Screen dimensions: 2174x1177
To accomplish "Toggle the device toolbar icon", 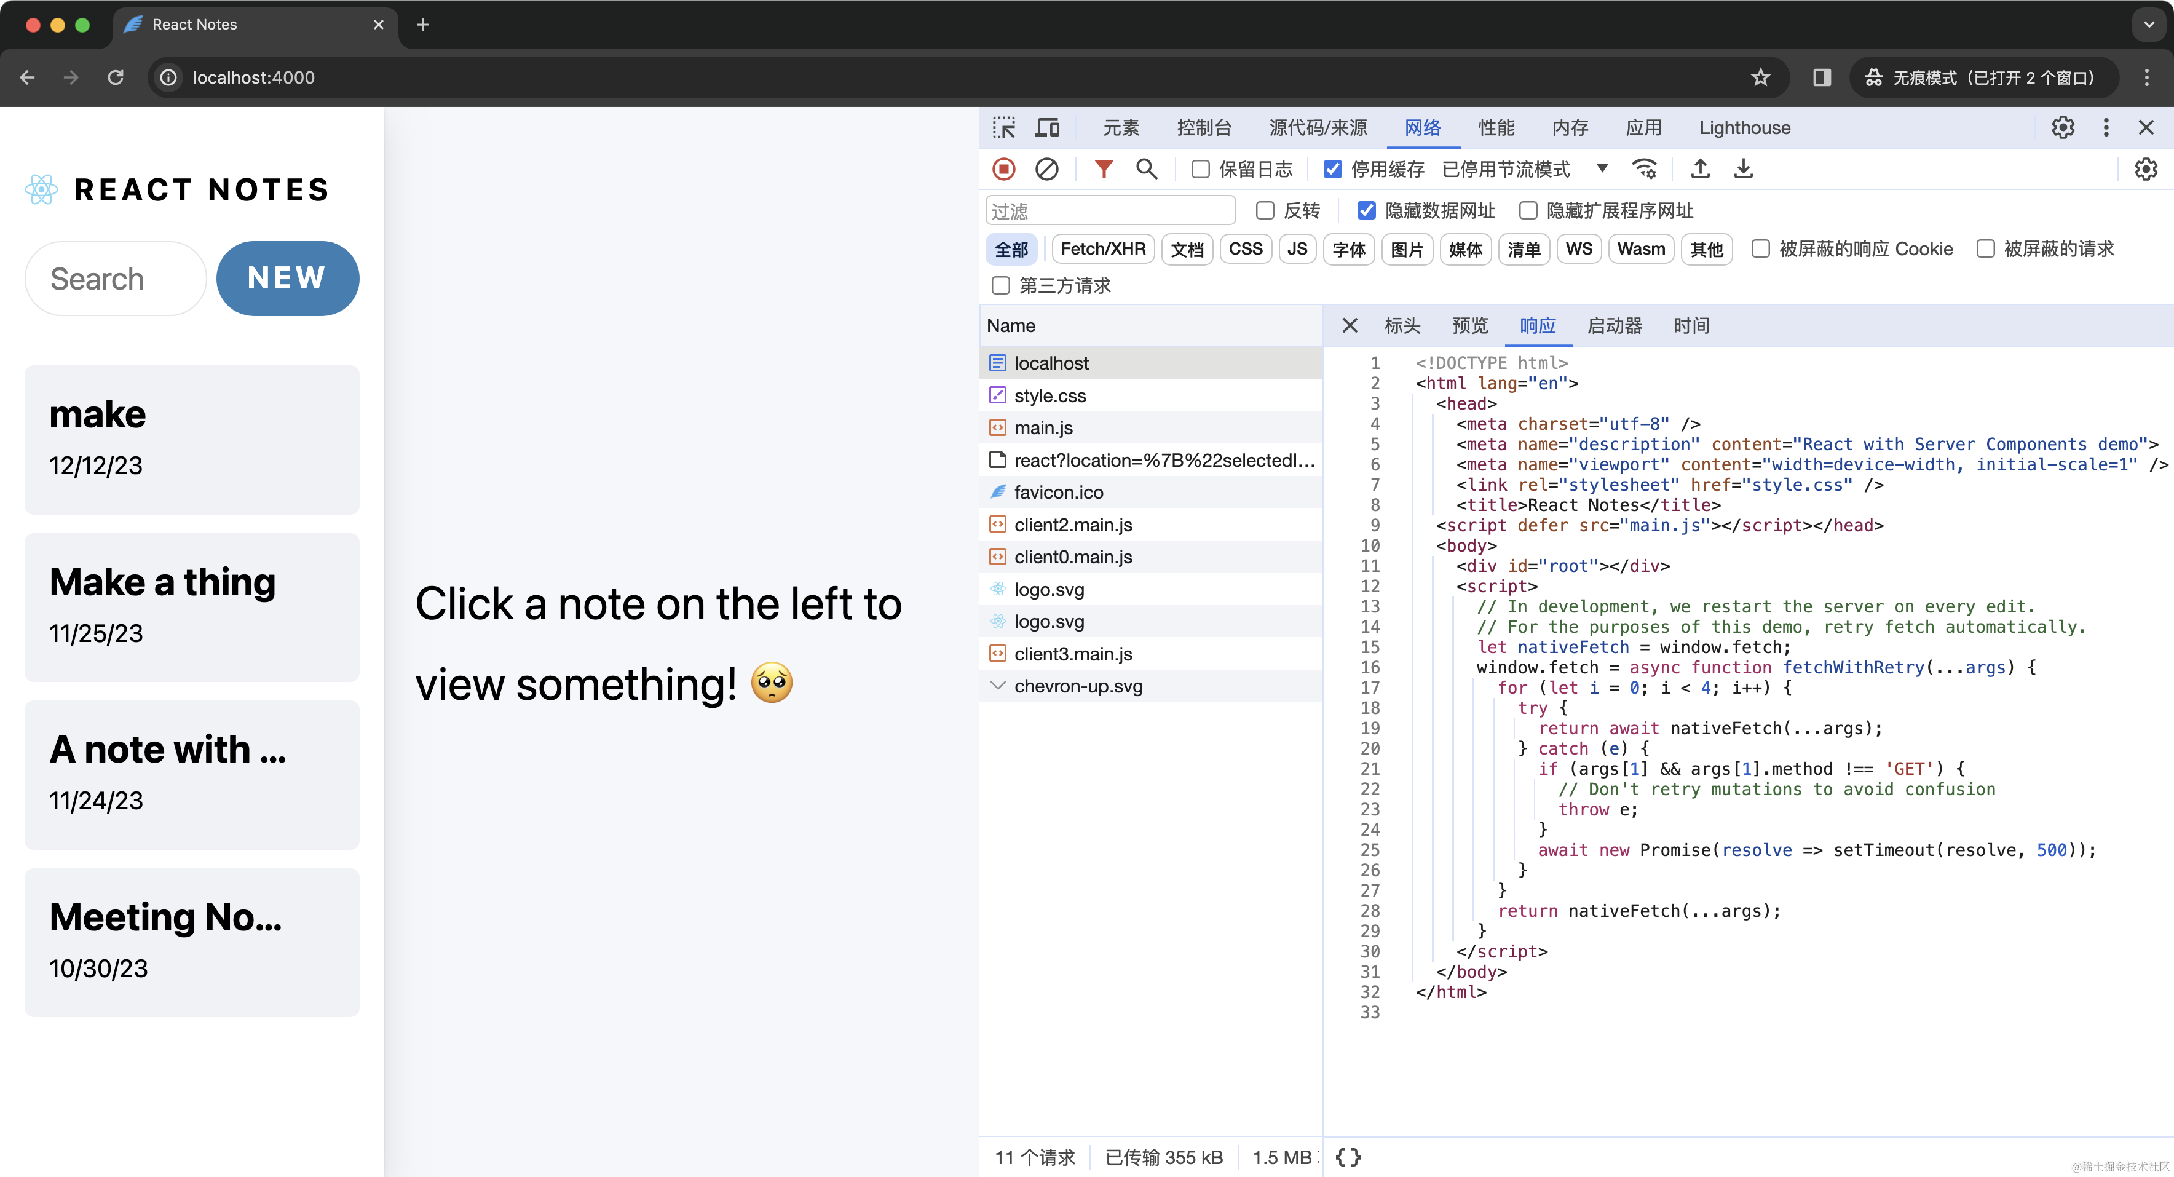I will coord(1047,127).
